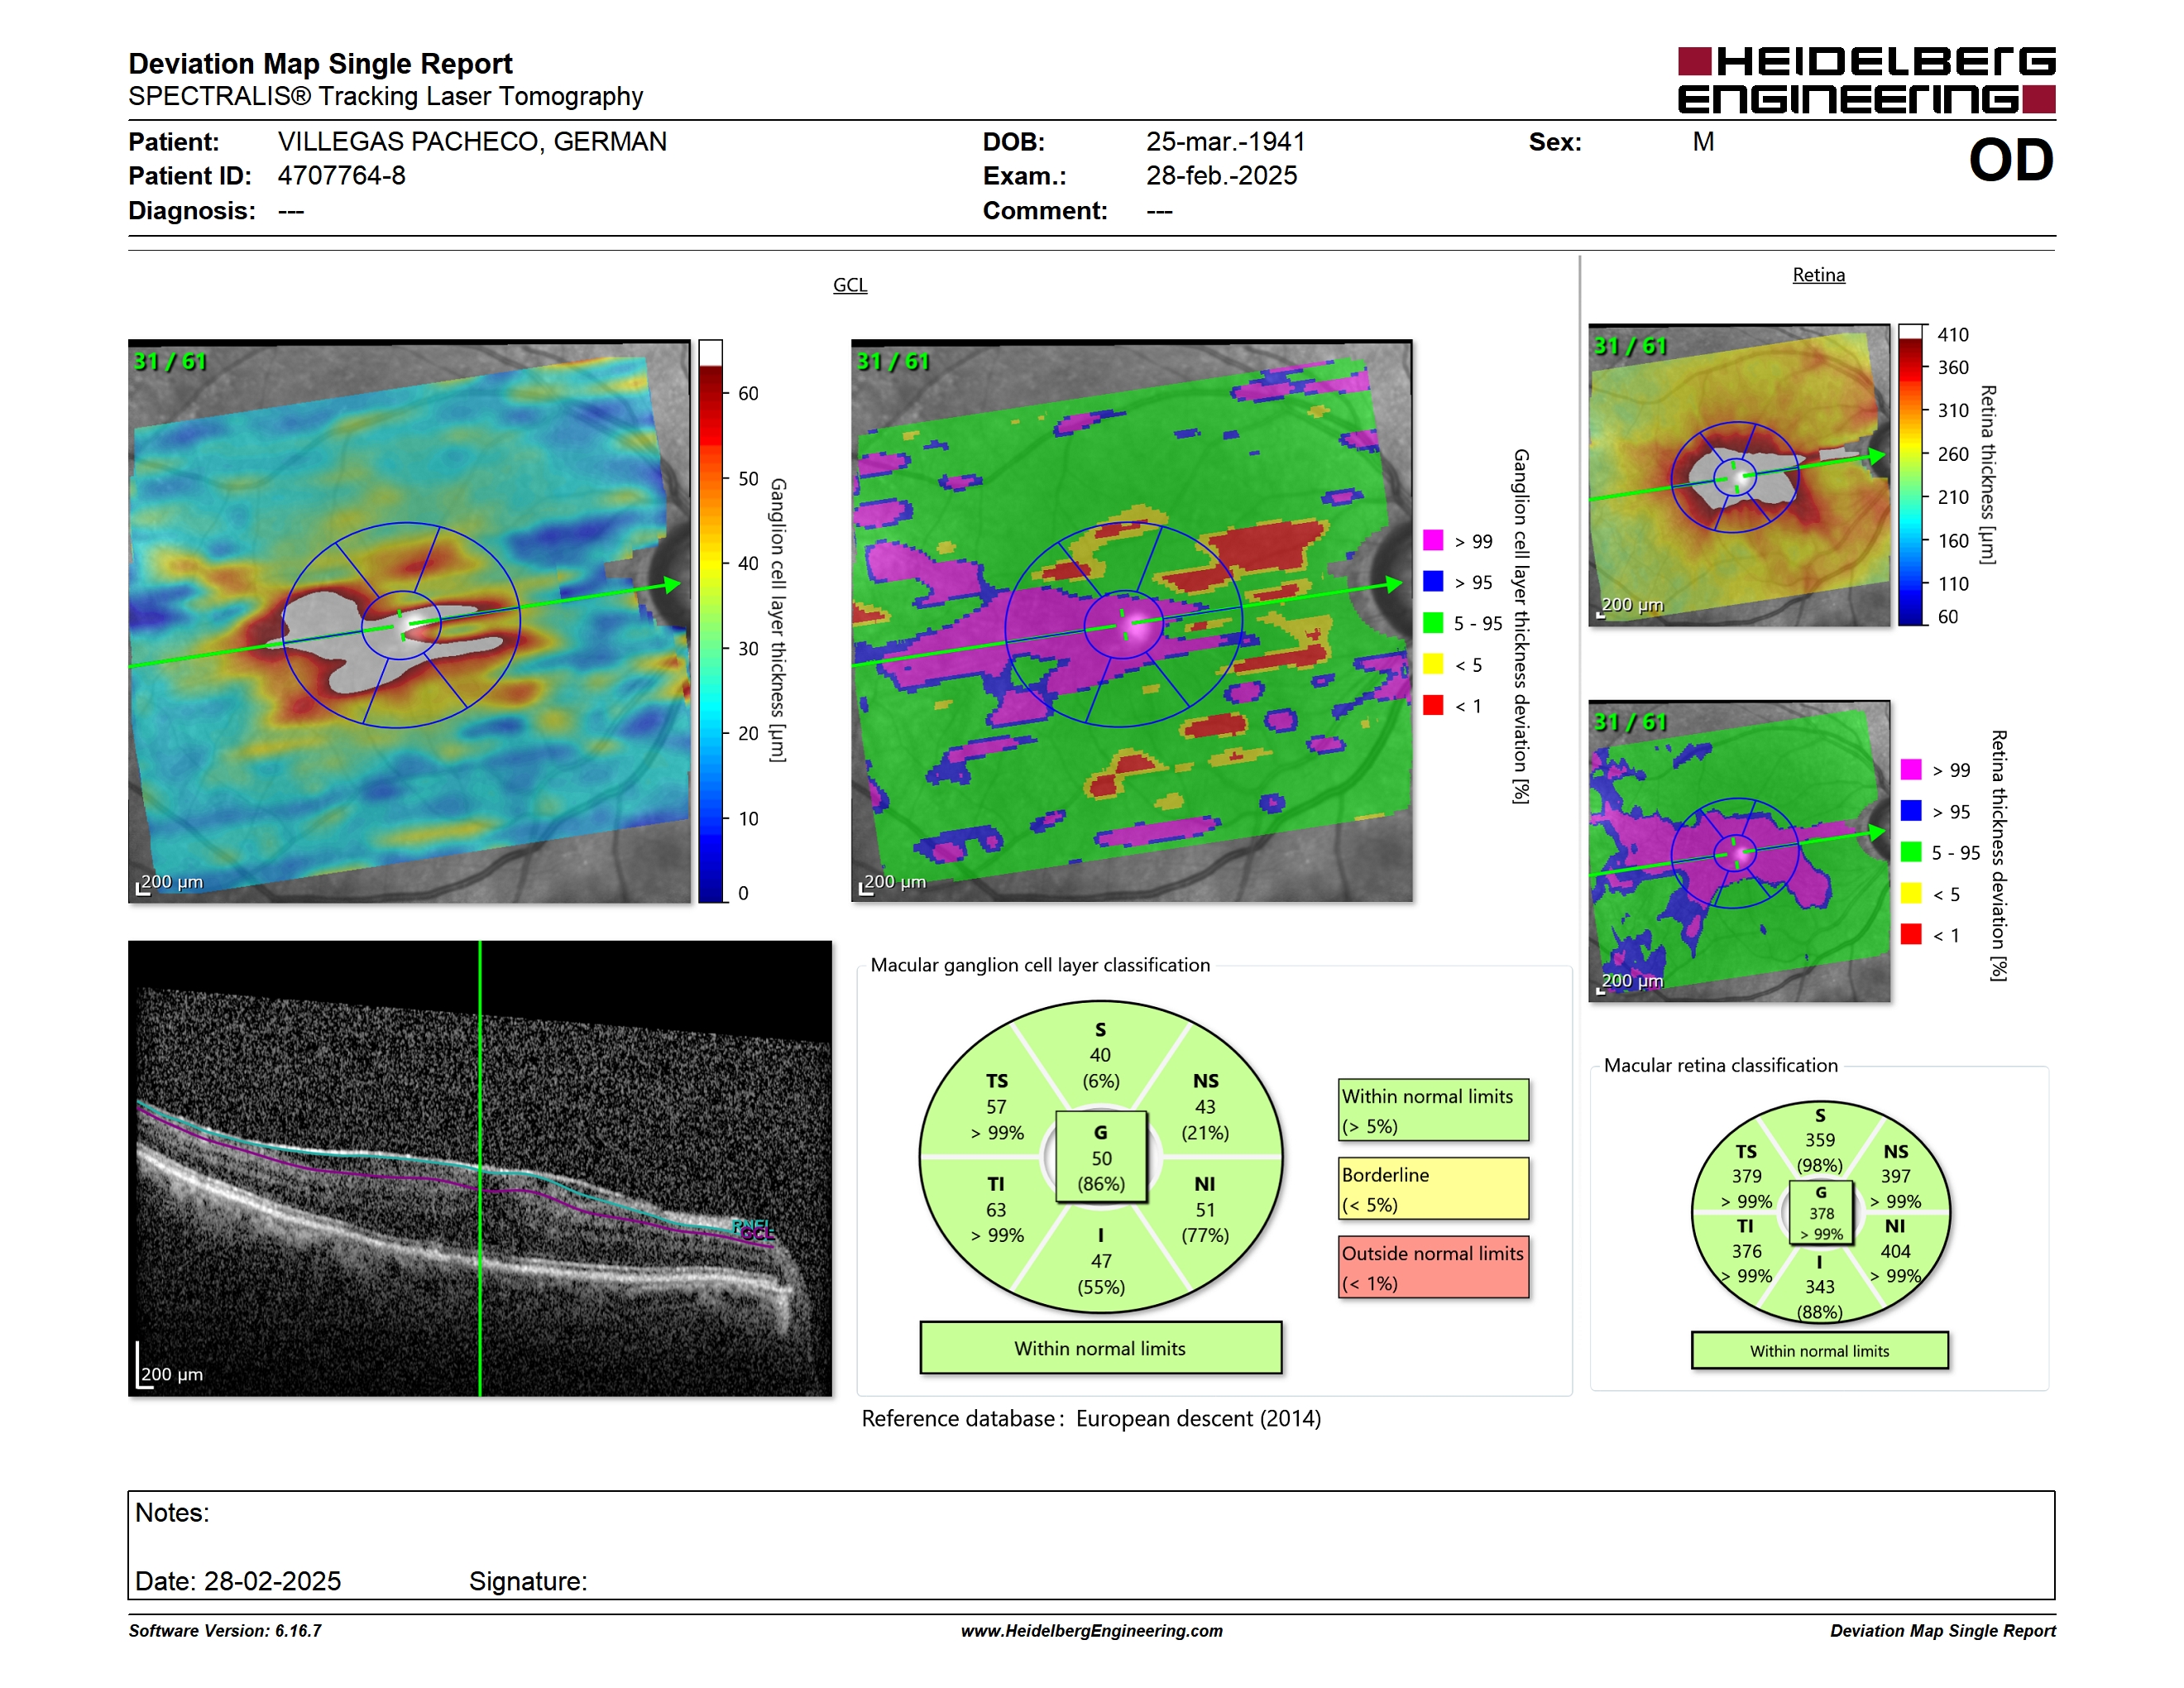This screenshot has width=2184, height=1688.
Task: Click the underlined Retina heading
Action: 1818,275
